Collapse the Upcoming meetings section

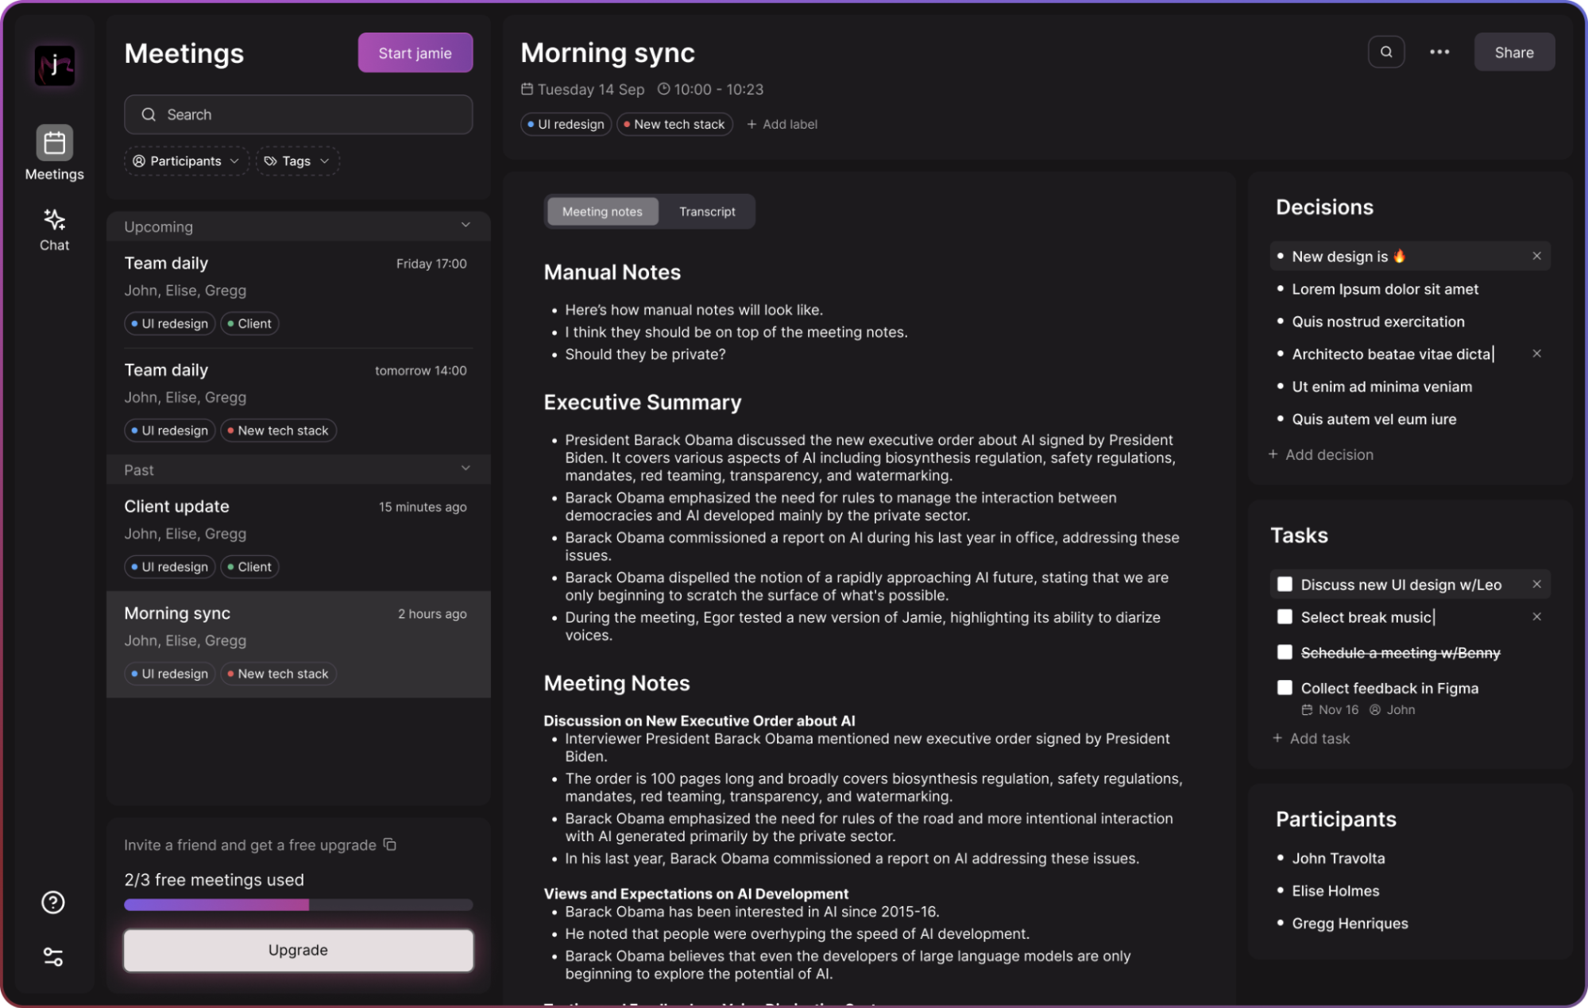click(466, 226)
